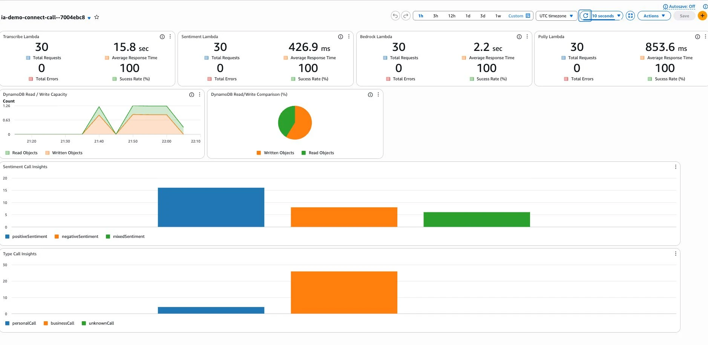Open the Bedrock Lambda three-dot menu
The image size is (708, 345).
[x=527, y=37]
